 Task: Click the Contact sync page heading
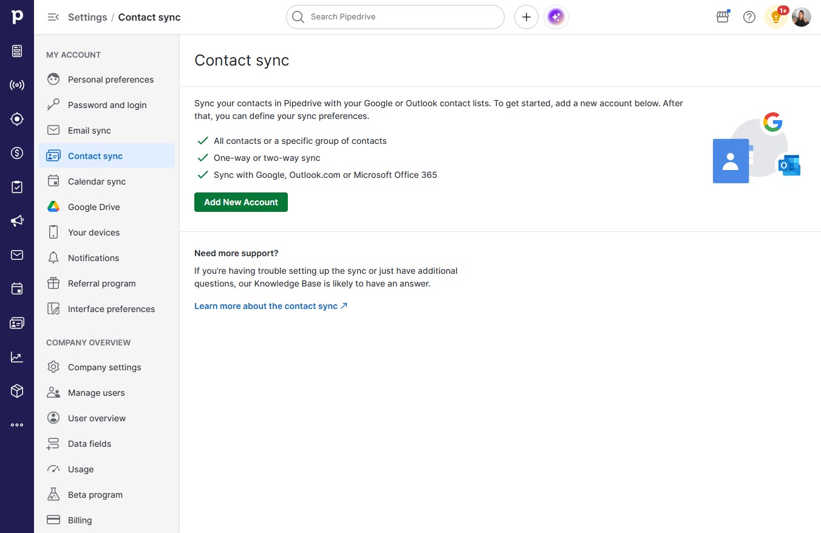242,61
